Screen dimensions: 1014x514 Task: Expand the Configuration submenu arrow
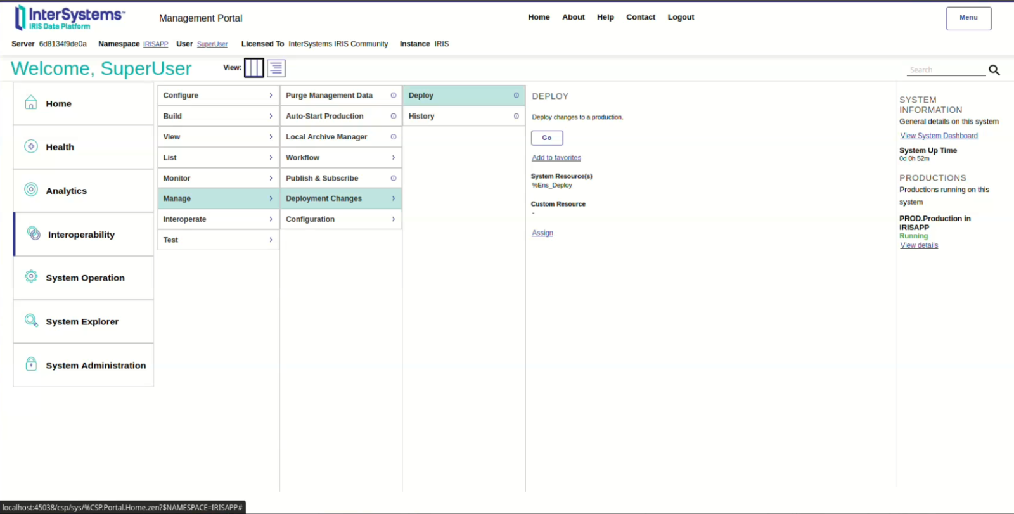(393, 219)
